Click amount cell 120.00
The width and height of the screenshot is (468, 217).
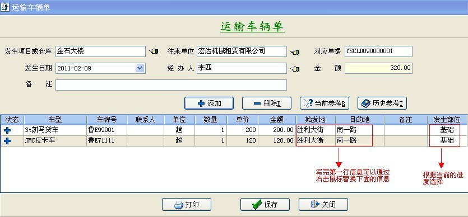click(x=277, y=141)
